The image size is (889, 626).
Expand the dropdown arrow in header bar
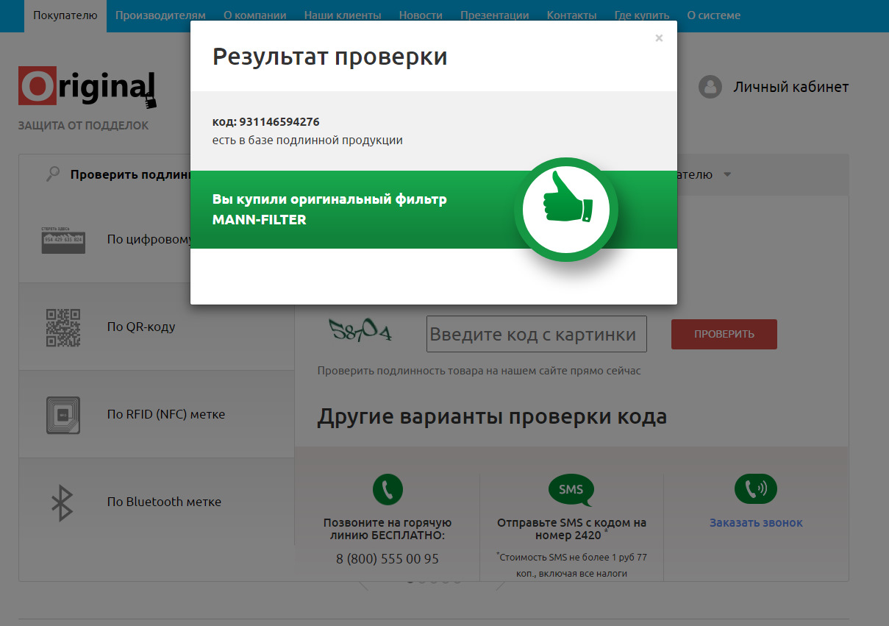(x=727, y=175)
